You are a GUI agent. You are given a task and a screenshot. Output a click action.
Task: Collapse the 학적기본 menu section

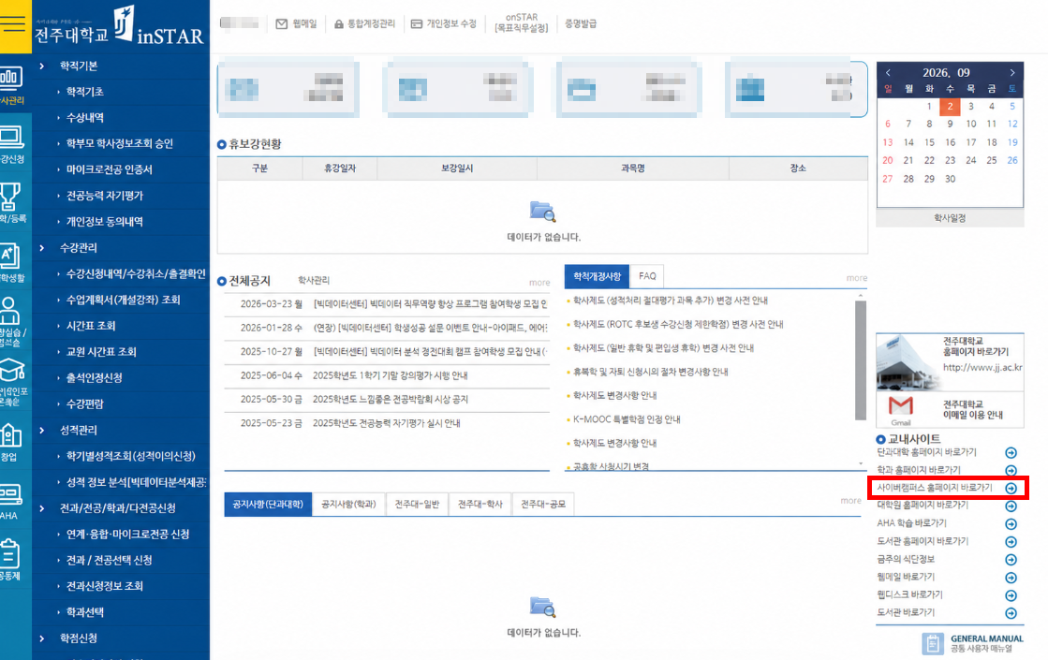point(42,66)
